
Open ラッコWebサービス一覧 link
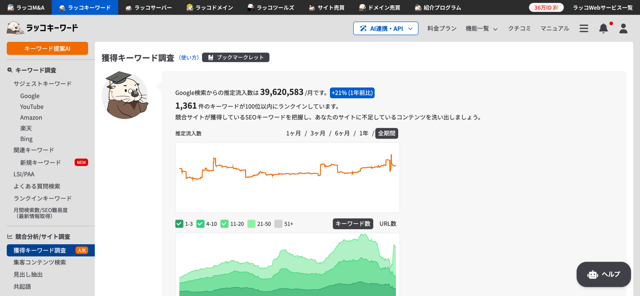(603, 8)
